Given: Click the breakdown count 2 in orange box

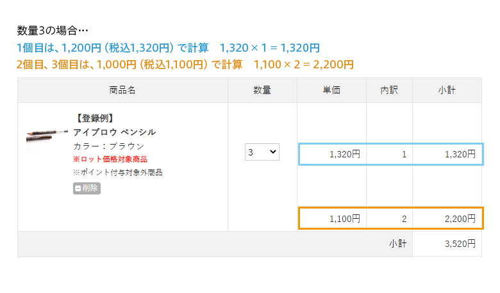Looking at the screenshot, I should (404, 219).
